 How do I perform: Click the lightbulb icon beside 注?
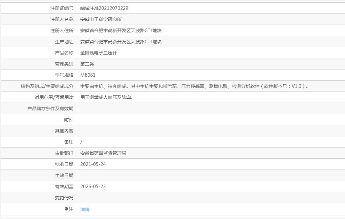66,209
